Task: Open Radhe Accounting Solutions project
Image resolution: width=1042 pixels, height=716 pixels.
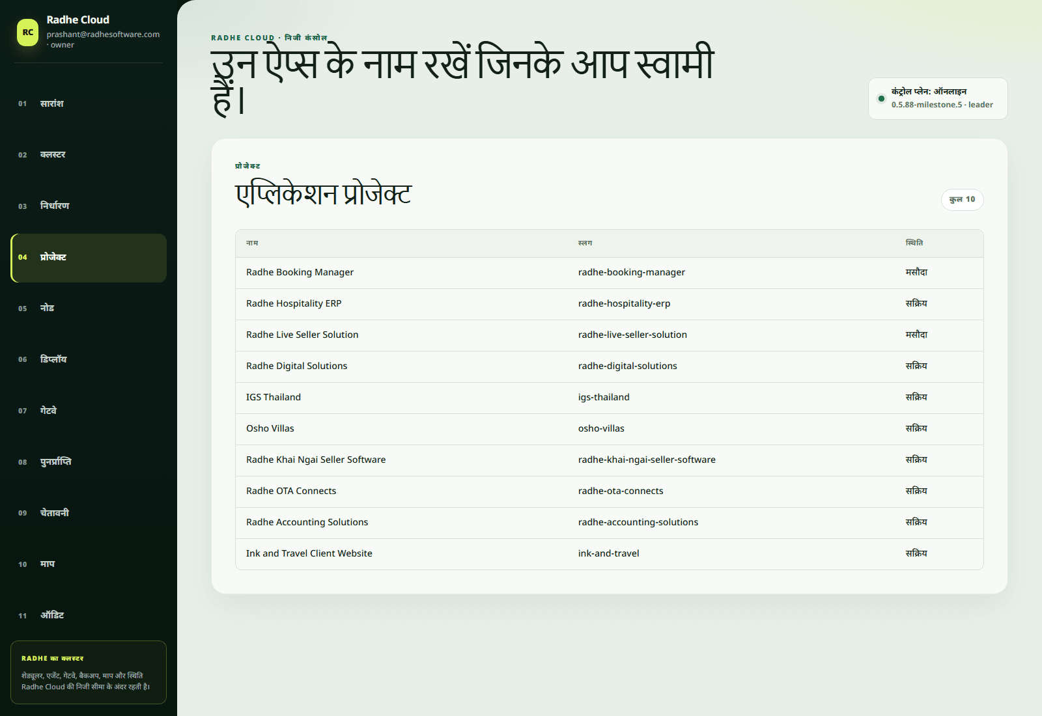Action: pyautogui.click(x=307, y=523)
